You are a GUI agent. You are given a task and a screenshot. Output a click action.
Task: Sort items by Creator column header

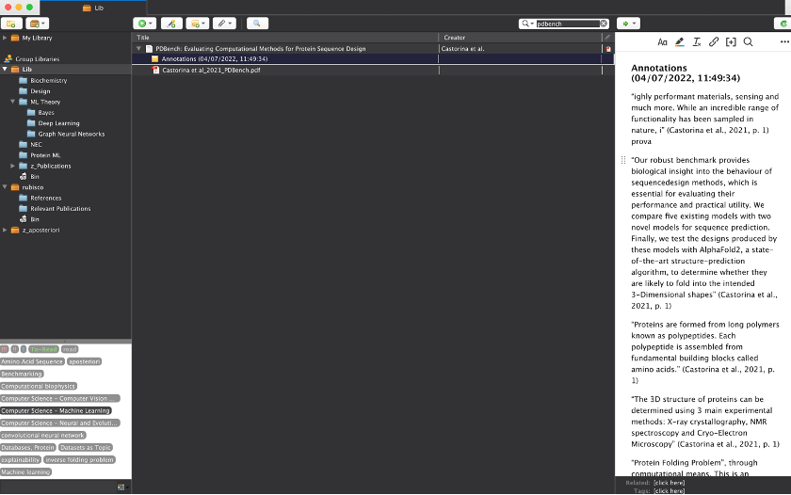(520, 38)
